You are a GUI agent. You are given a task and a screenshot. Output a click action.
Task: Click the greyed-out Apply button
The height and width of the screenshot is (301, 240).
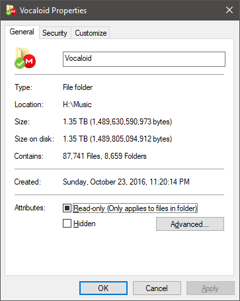210,288
